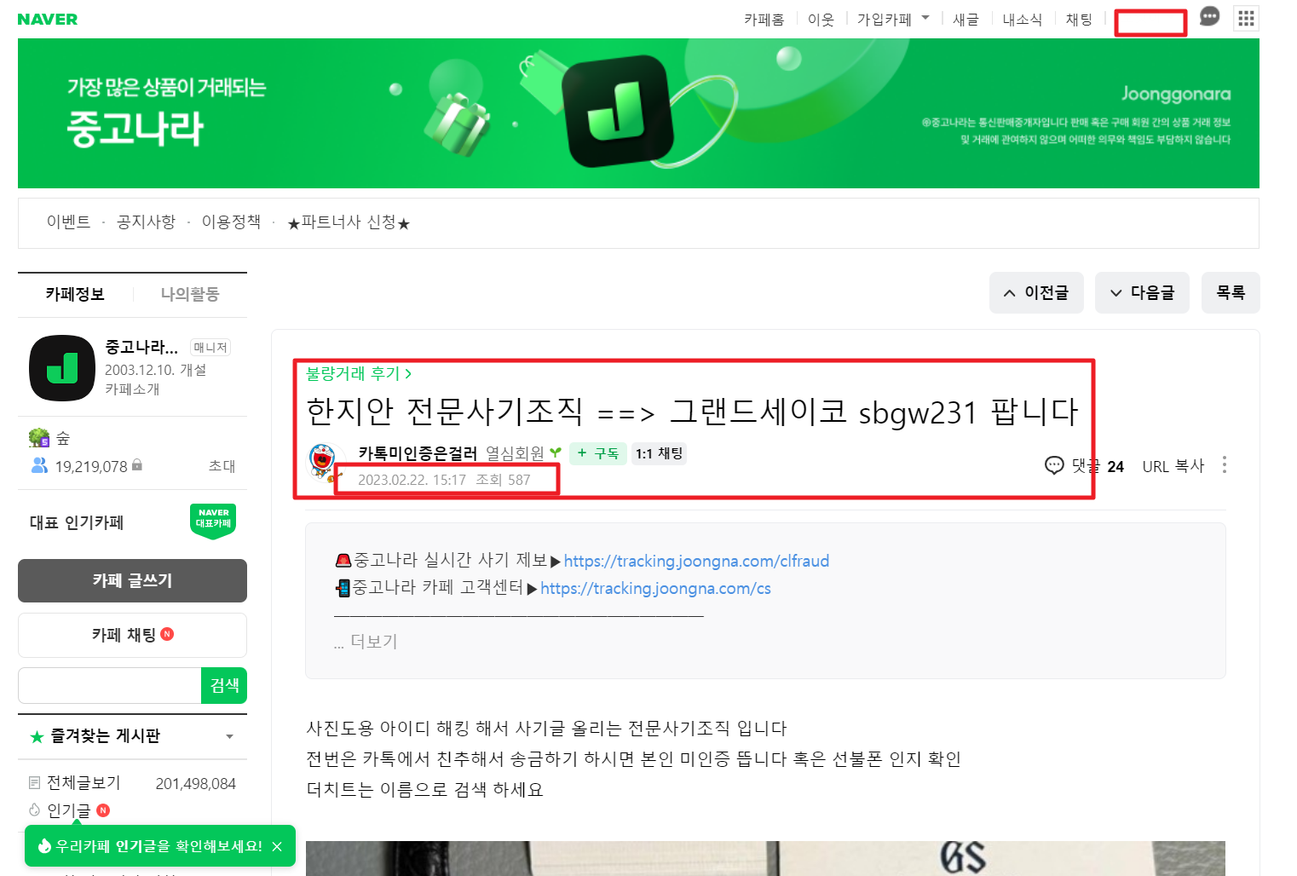This screenshot has height=876, width=1297.
Task: Open the 이벤트 menu item
Action: click(68, 222)
